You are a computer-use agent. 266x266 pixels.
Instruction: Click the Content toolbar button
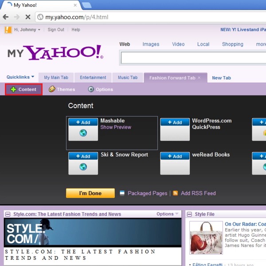click(24, 90)
